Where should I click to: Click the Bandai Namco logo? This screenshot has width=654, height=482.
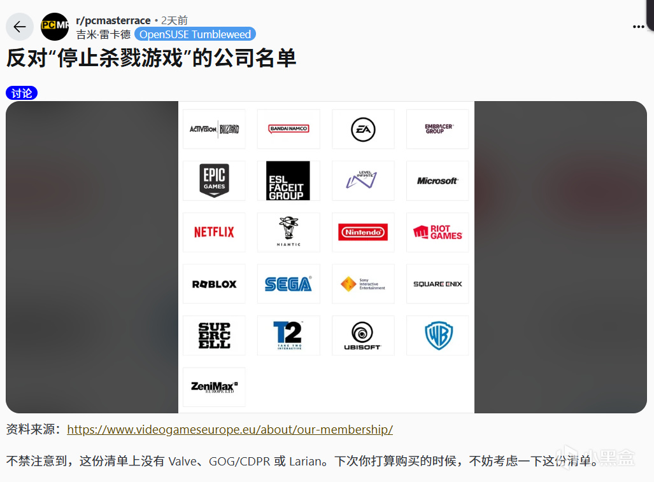[288, 129]
